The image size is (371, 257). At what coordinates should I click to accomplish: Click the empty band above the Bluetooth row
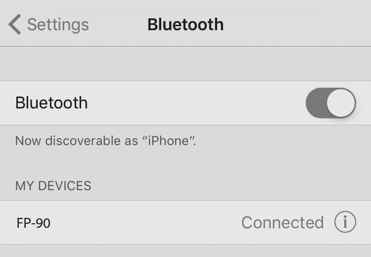pos(185,64)
